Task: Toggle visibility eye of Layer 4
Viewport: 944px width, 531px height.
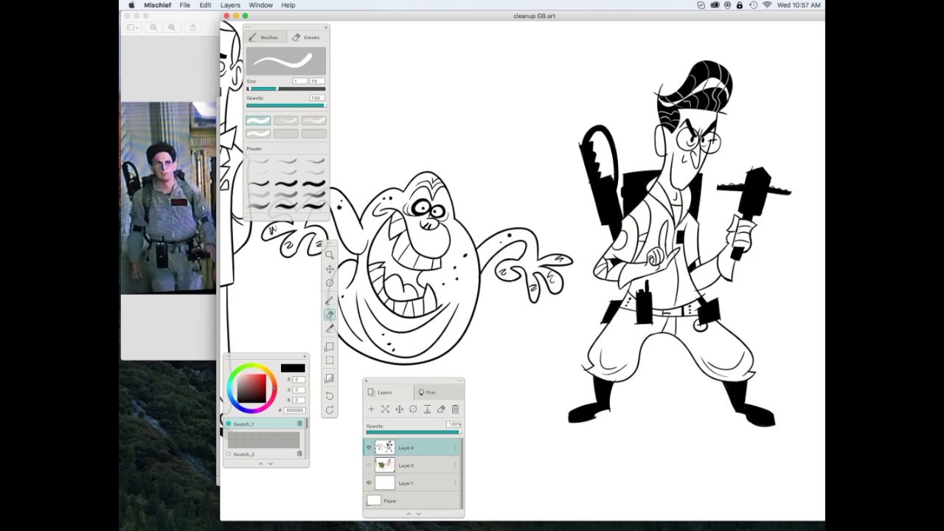Action: (x=369, y=448)
